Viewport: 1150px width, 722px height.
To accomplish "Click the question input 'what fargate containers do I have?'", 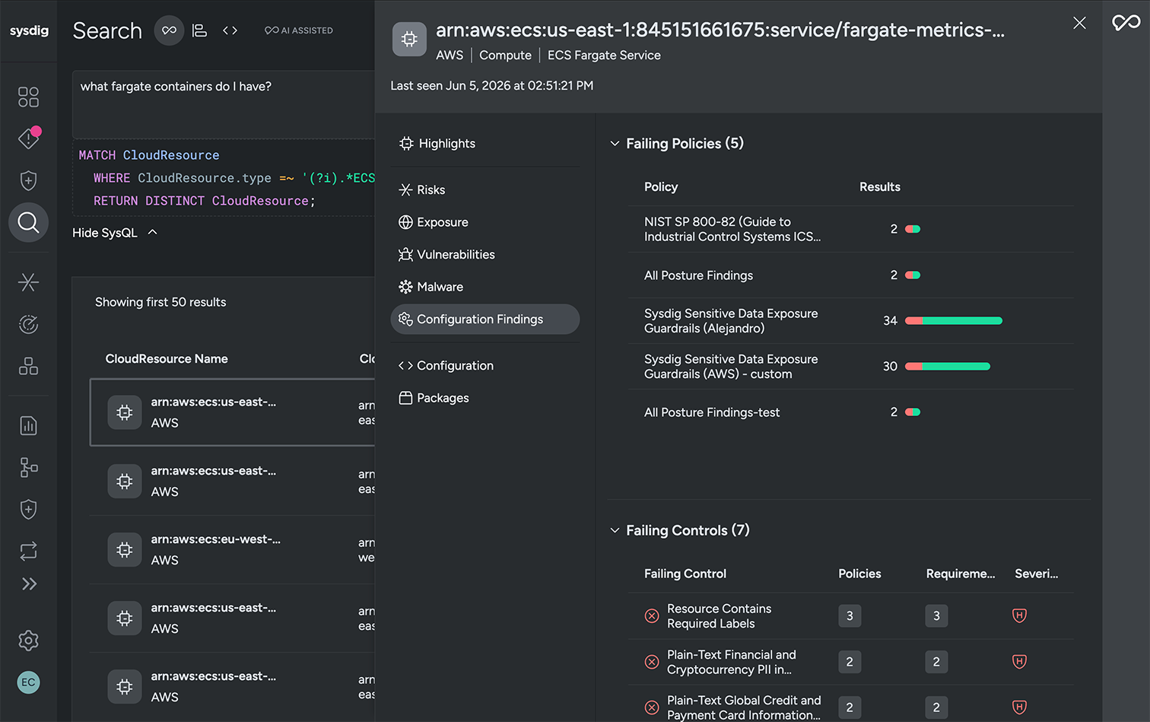I will coord(224,104).
